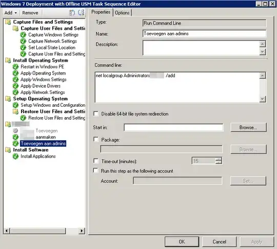Click the Command line text area
277x249 pixels.
tap(177, 87)
